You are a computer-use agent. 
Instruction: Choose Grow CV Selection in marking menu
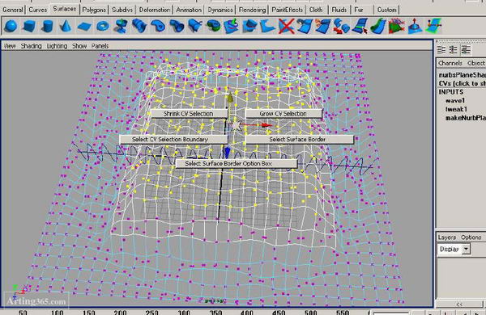tap(283, 113)
